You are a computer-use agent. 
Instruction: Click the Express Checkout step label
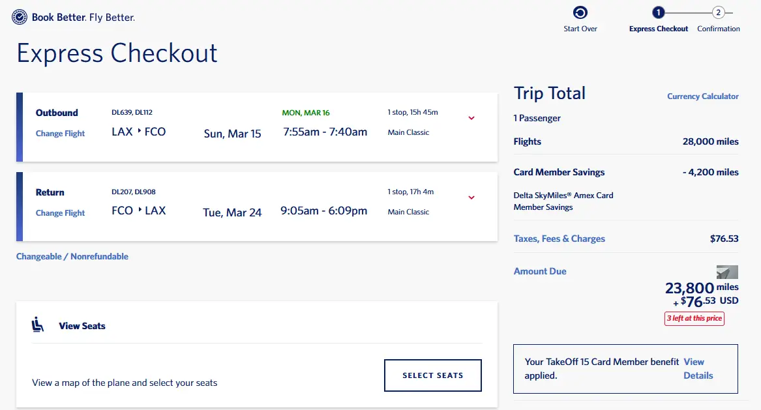click(659, 29)
